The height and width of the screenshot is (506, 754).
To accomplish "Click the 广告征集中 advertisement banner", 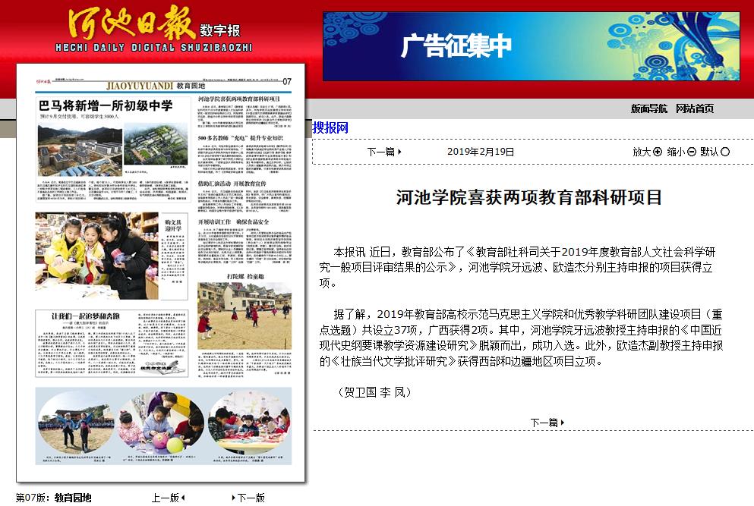I will point(531,46).
